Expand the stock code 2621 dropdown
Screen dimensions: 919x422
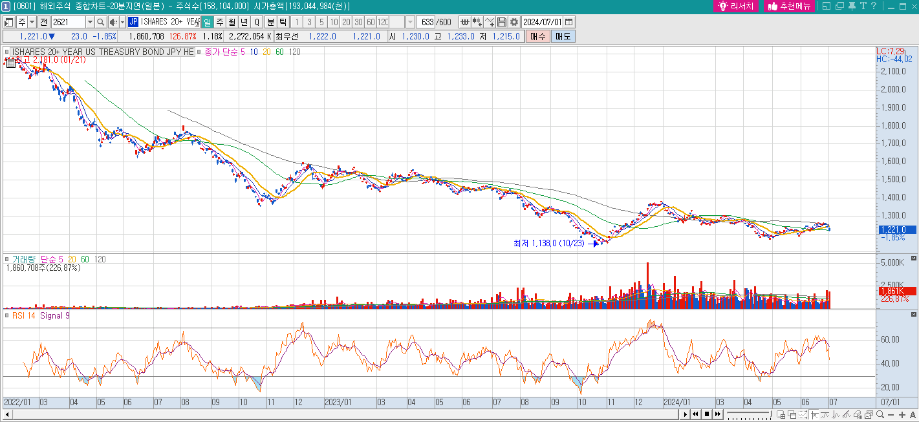(x=90, y=22)
